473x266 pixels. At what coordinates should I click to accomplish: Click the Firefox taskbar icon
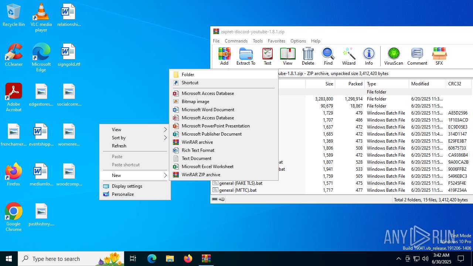pos(188,259)
